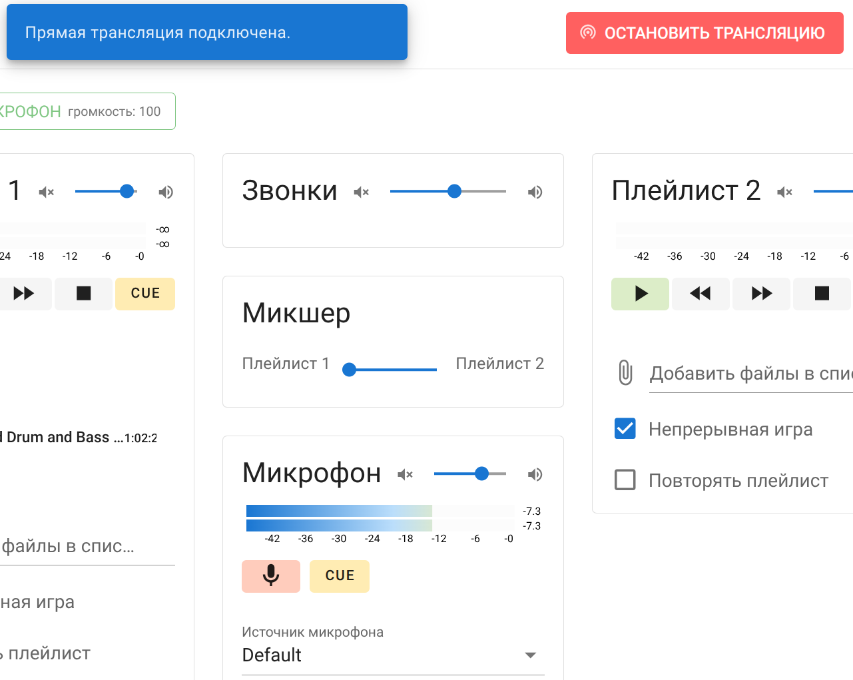The width and height of the screenshot is (853, 680).
Task: Mute the Звонки channel volume
Action: tap(362, 192)
